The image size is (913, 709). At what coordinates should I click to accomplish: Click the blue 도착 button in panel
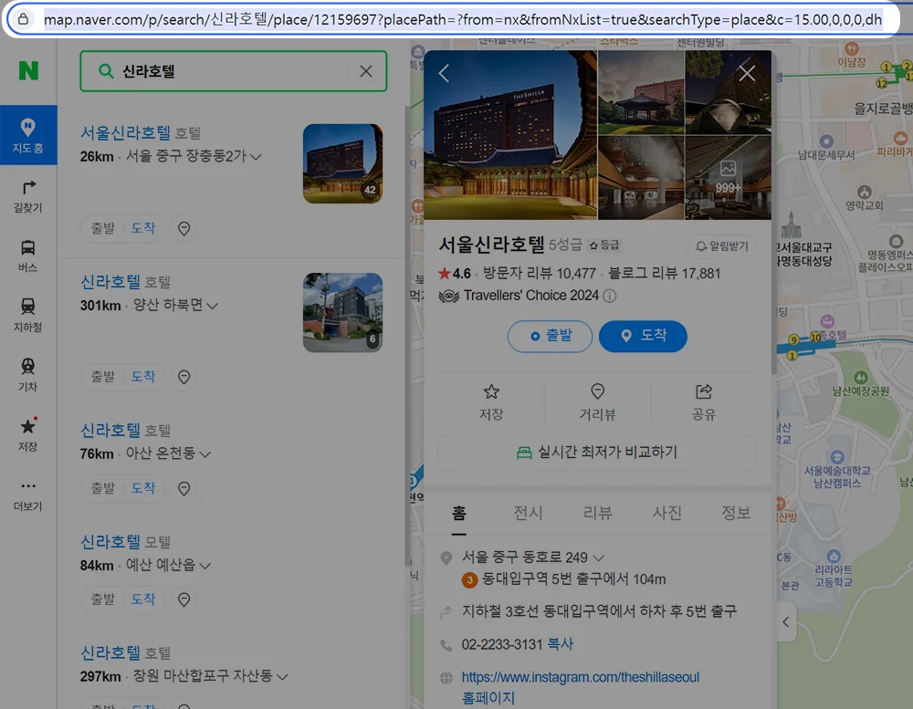(643, 337)
